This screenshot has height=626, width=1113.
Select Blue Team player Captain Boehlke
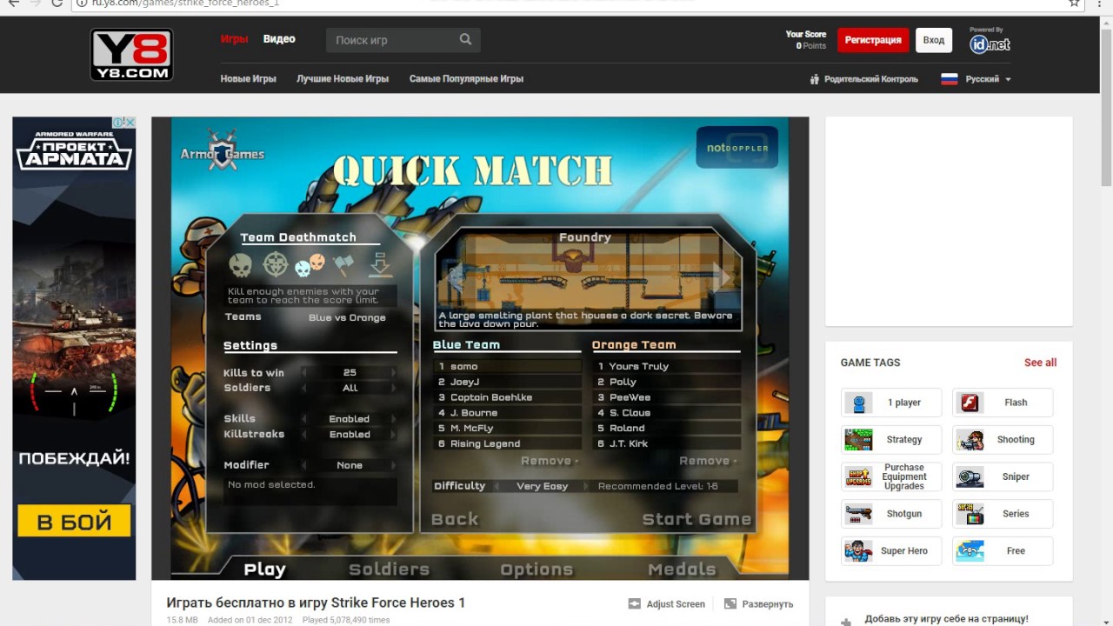508,397
